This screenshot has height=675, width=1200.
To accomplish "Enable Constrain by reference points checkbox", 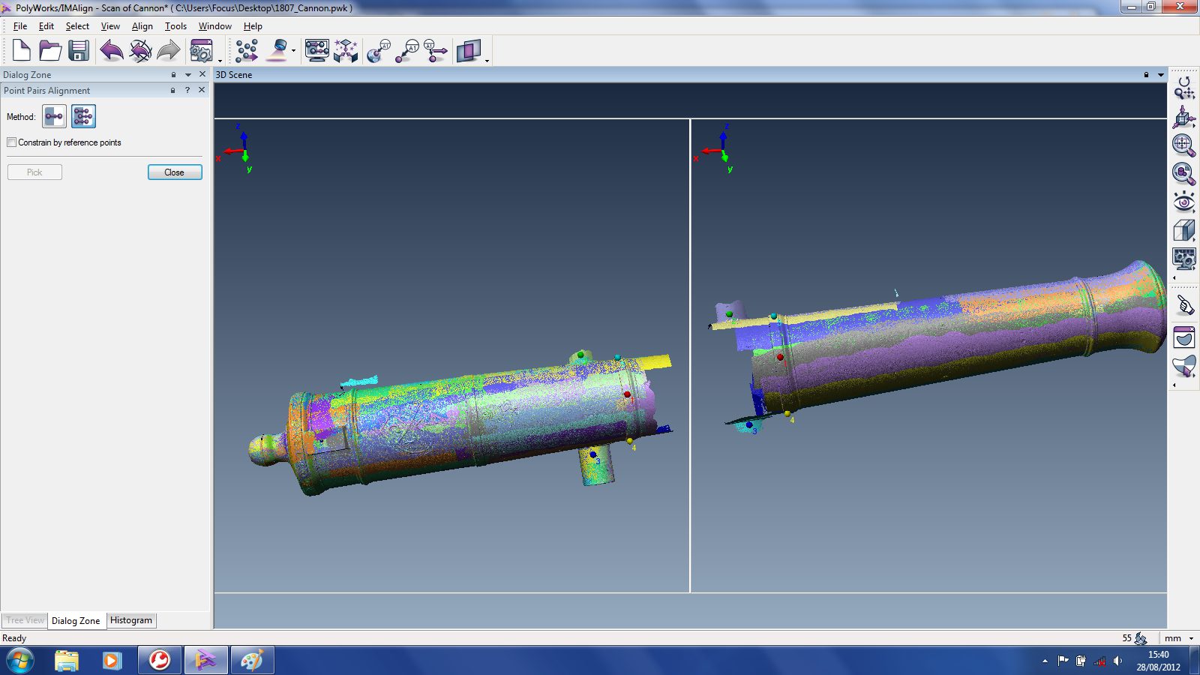I will pos(12,142).
